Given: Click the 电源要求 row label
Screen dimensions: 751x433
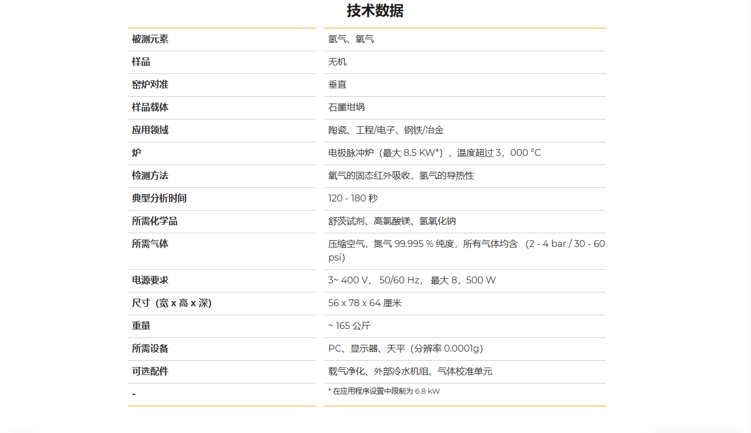Looking at the screenshot, I should (x=150, y=281).
